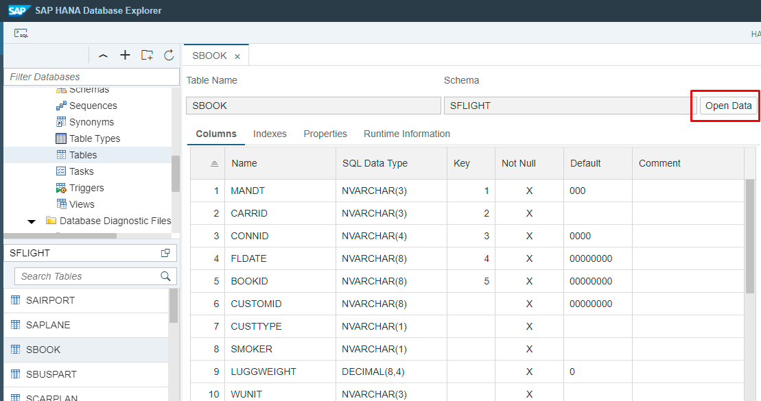761x401 pixels.
Task: Close the SBOOK tab
Action: 237,56
